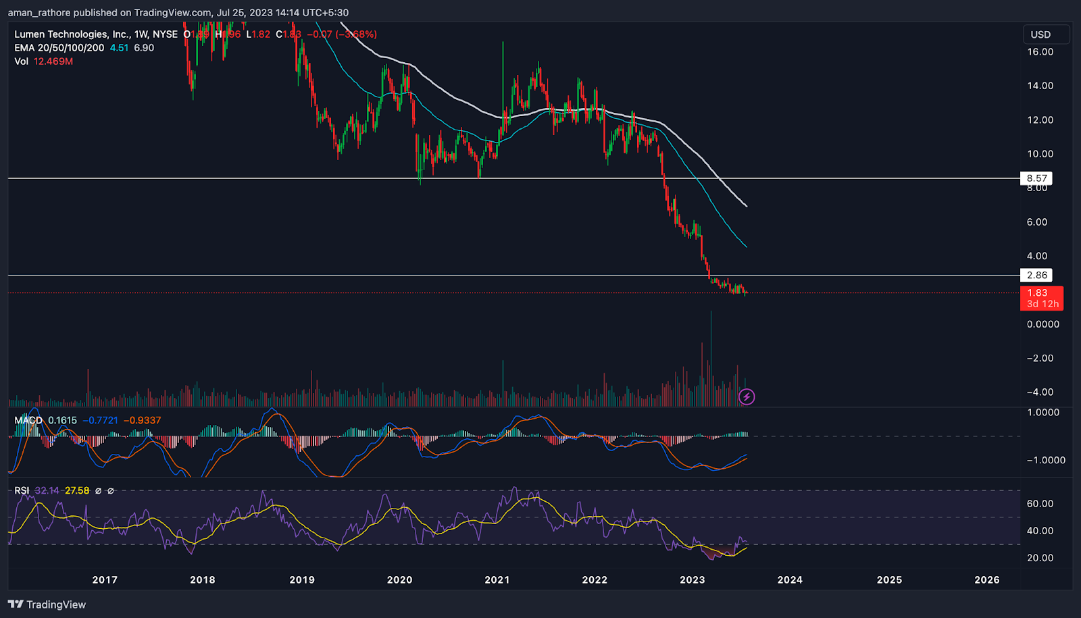
Task: Open the USD currency selector
Action: pos(1047,34)
